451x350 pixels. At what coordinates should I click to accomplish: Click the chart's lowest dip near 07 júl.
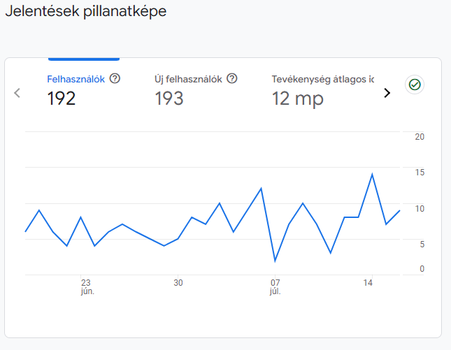click(x=275, y=261)
